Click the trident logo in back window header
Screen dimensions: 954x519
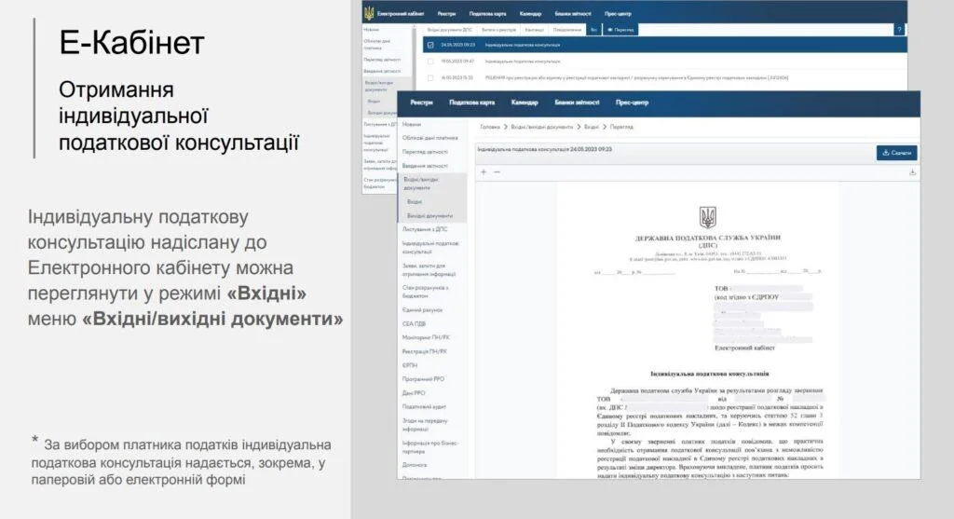(x=369, y=13)
